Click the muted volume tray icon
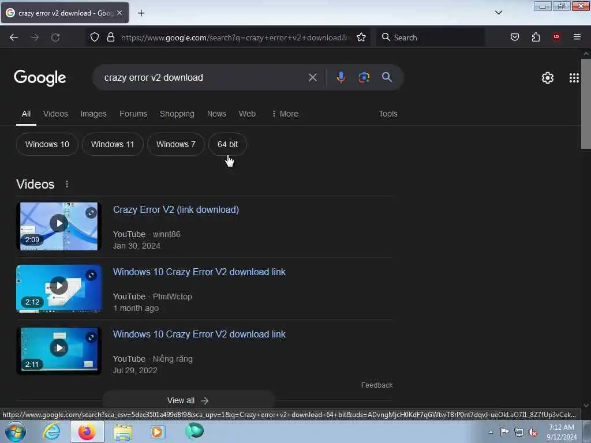The width and height of the screenshot is (591, 443). pos(533,433)
